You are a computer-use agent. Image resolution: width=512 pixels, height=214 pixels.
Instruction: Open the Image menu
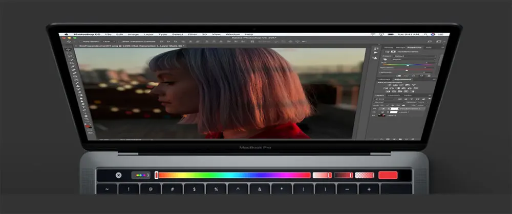tap(133, 34)
